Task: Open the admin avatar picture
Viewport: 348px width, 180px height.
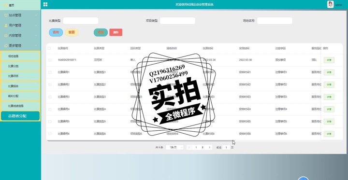Action: click(330, 4)
